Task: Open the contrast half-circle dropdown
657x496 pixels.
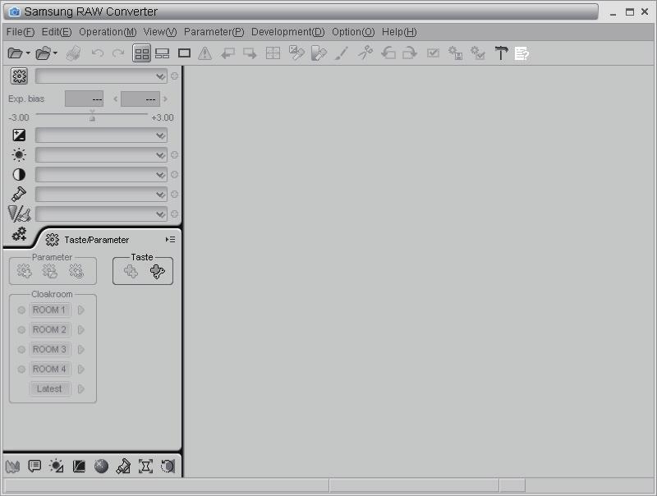Action: [101, 174]
